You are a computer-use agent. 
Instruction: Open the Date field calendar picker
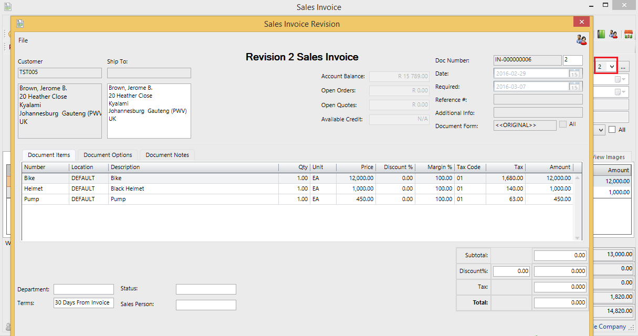[x=574, y=73]
